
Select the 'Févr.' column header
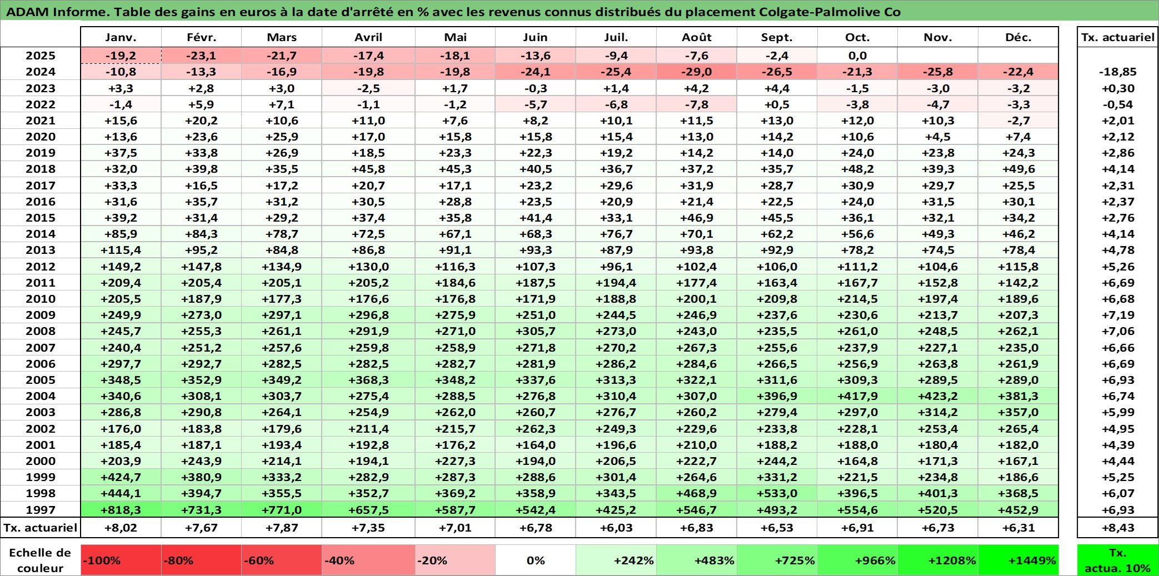(201, 37)
